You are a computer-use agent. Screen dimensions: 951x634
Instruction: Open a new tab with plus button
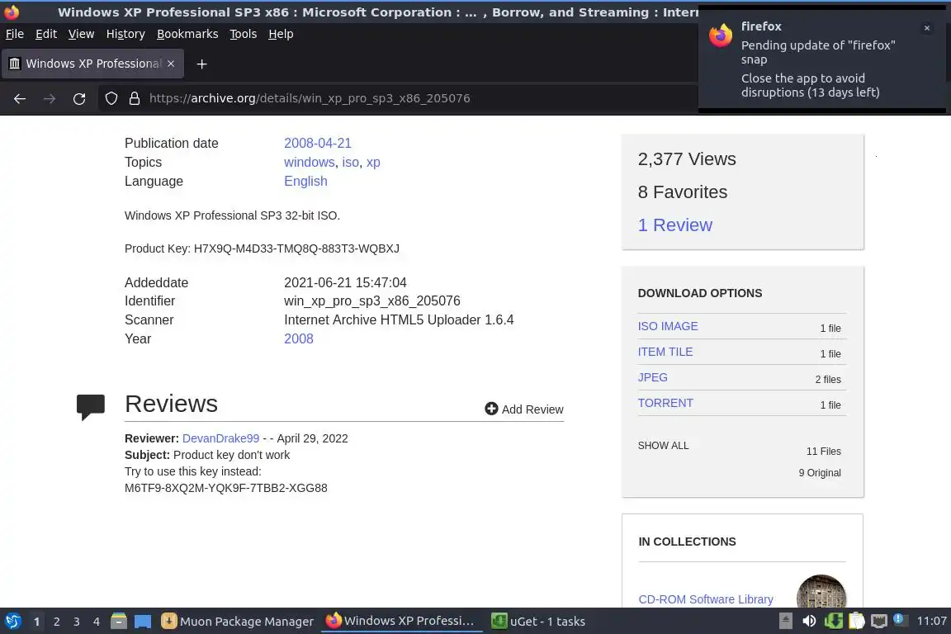[202, 64]
